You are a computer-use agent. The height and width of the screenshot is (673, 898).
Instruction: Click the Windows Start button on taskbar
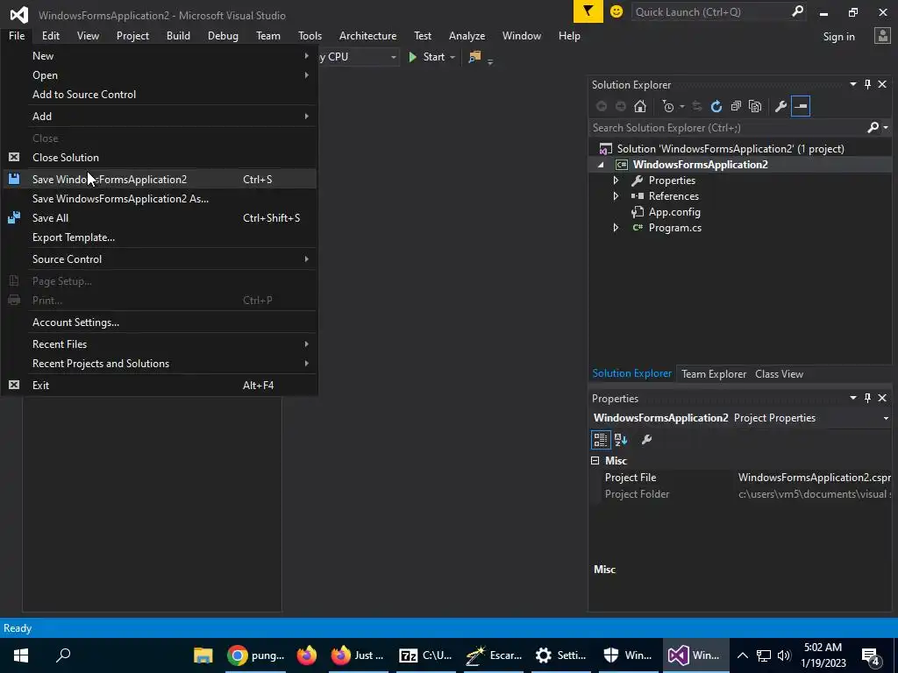[x=21, y=655]
